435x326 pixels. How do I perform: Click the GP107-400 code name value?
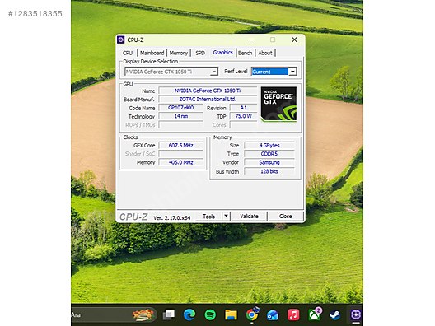pos(181,108)
